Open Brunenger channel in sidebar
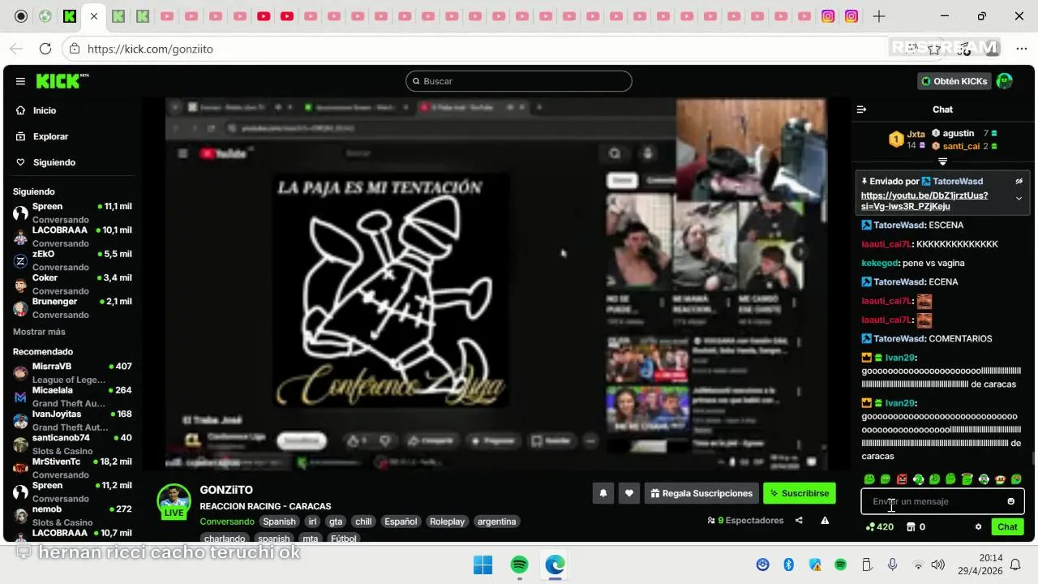 [x=72, y=307]
